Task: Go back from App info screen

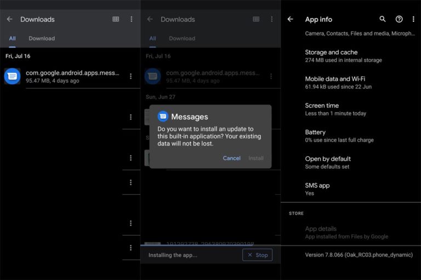Action: click(x=290, y=19)
